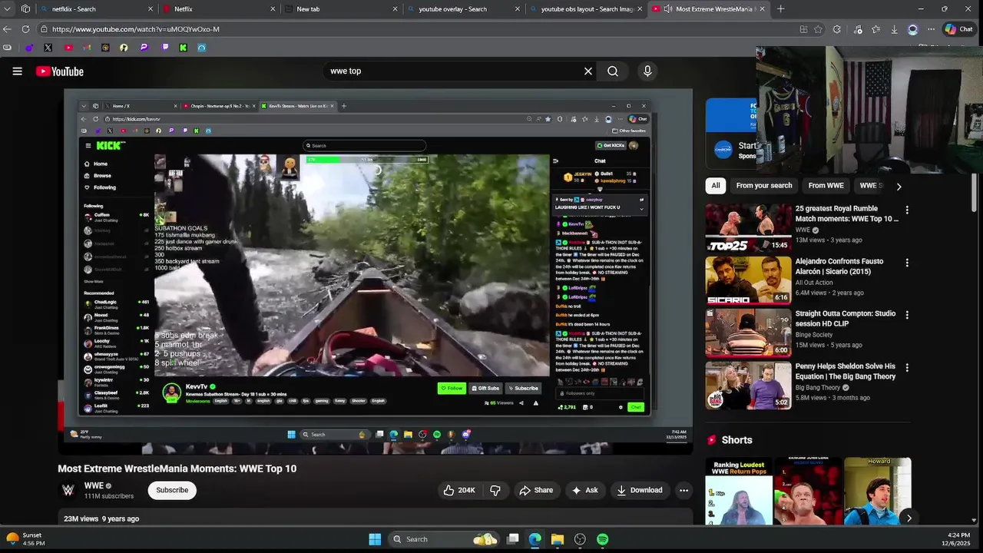Screen dimensions: 983x553
Task: Clear the 'wwe top' search text
Action: point(588,71)
